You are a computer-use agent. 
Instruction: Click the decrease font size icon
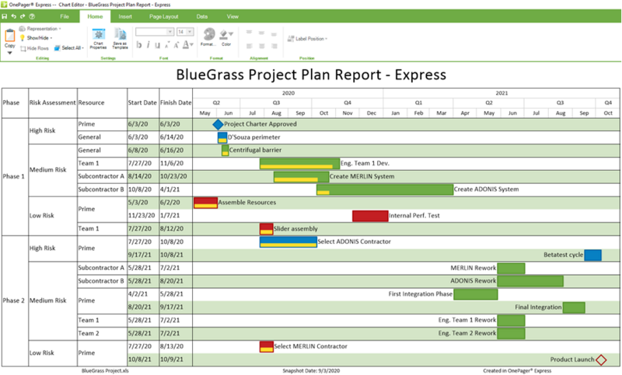pyautogui.click(x=167, y=45)
